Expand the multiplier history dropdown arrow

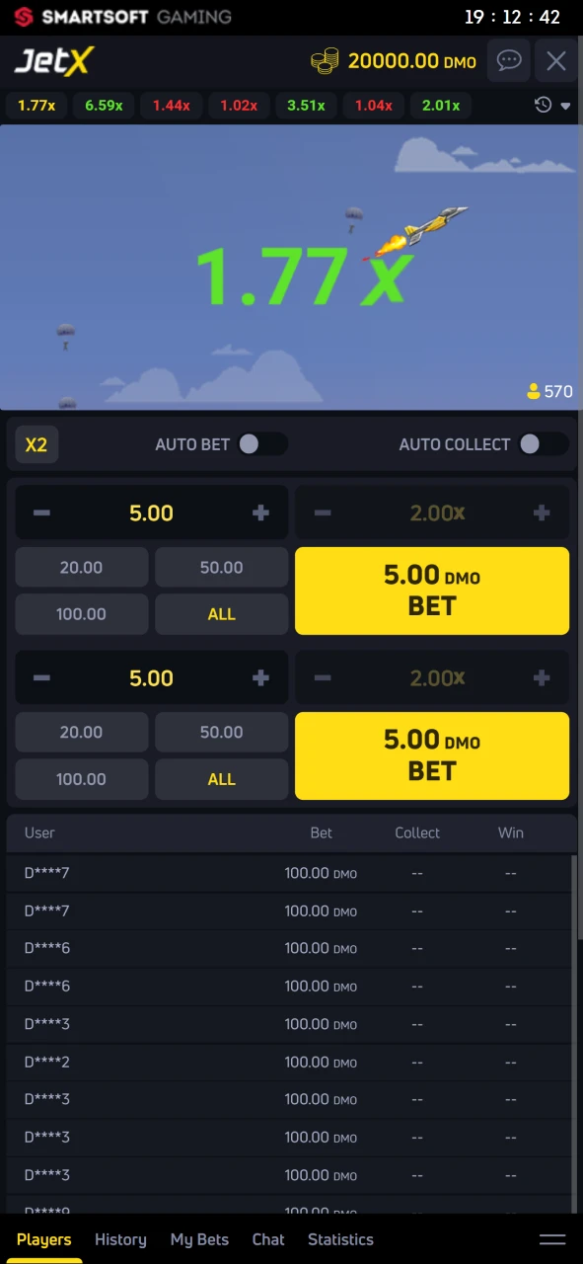pos(565,105)
